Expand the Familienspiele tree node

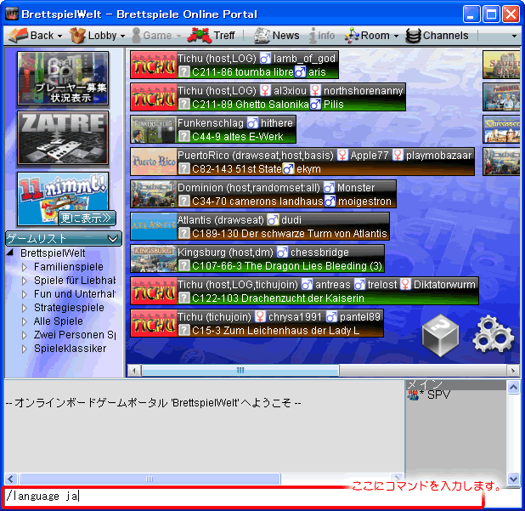pyautogui.click(x=24, y=267)
